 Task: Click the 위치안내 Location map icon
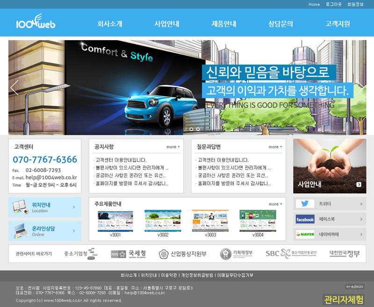[20, 207]
